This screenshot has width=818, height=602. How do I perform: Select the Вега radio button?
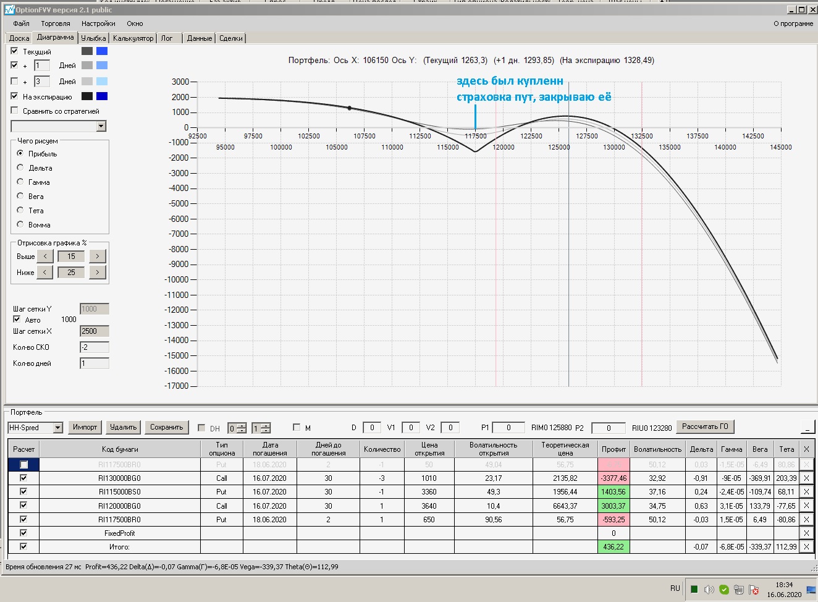[x=20, y=196]
